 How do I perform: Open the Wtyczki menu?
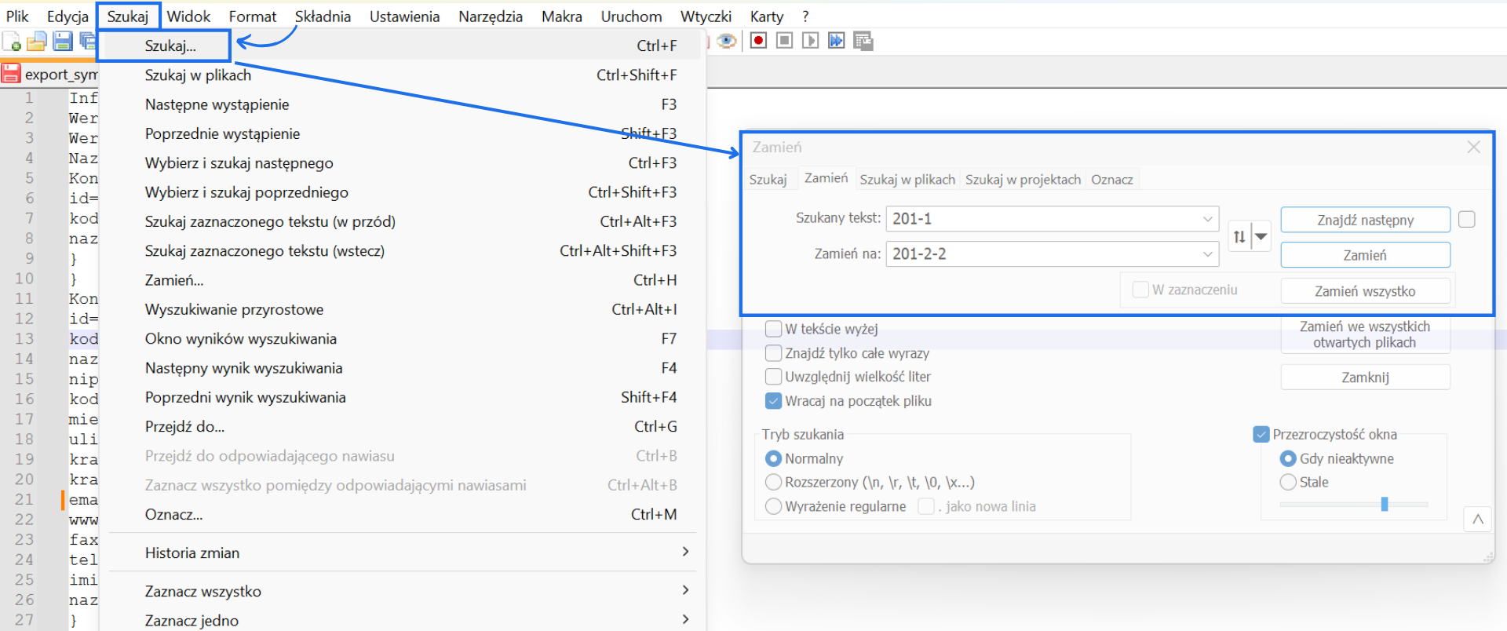click(706, 16)
